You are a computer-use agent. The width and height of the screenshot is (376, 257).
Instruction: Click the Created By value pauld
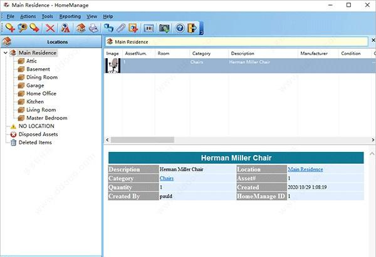(166, 196)
